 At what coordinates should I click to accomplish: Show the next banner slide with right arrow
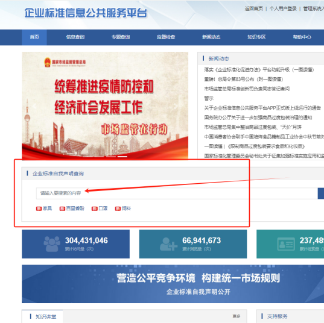(176, 106)
